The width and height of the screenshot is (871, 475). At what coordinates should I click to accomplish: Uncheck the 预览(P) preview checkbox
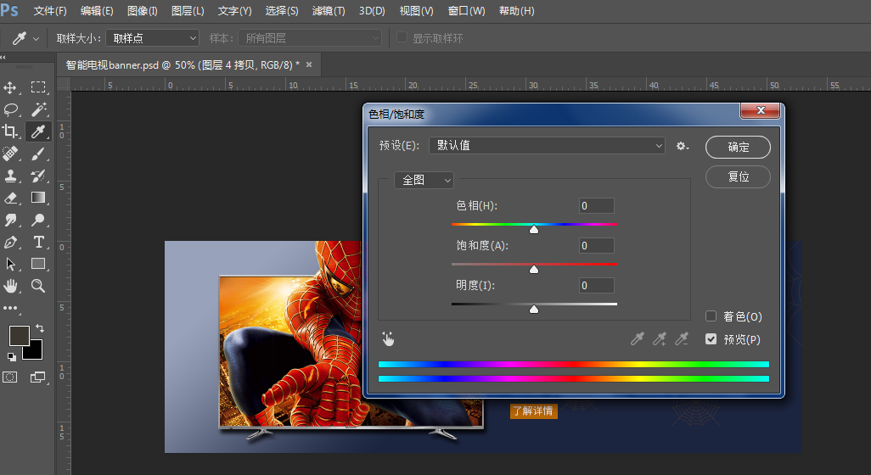point(711,339)
